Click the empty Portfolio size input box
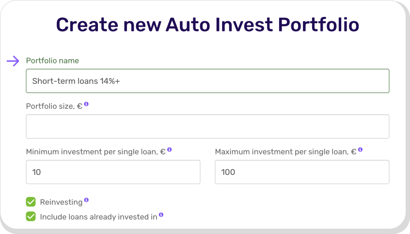Screen dimensions: 410x234 tap(207, 126)
